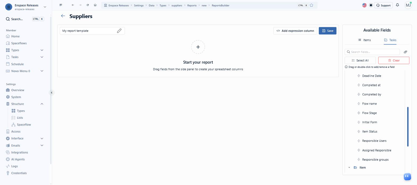This screenshot has height=185, width=417.
Task: Click the Available Fields scrollbar
Action: [x=408, y=127]
